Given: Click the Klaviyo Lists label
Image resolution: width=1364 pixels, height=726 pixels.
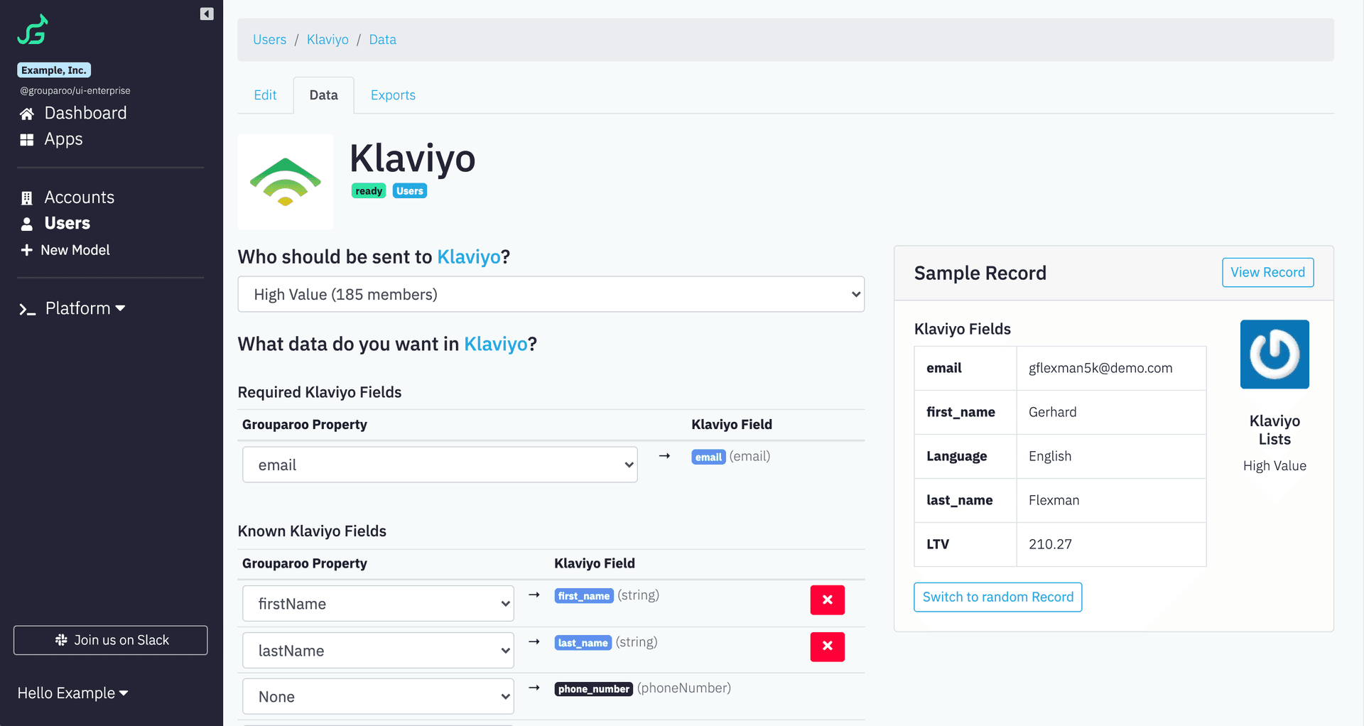Looking at the screenshot, I should (x=1274, y=430).
